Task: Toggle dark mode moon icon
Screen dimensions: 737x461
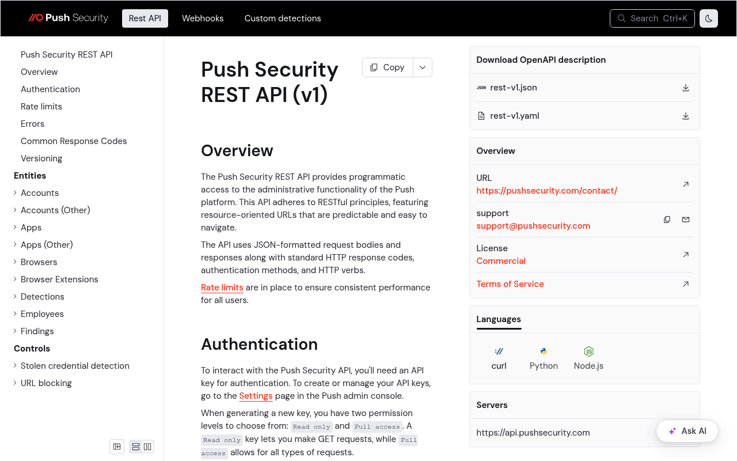Action: [x=709, y=18]
